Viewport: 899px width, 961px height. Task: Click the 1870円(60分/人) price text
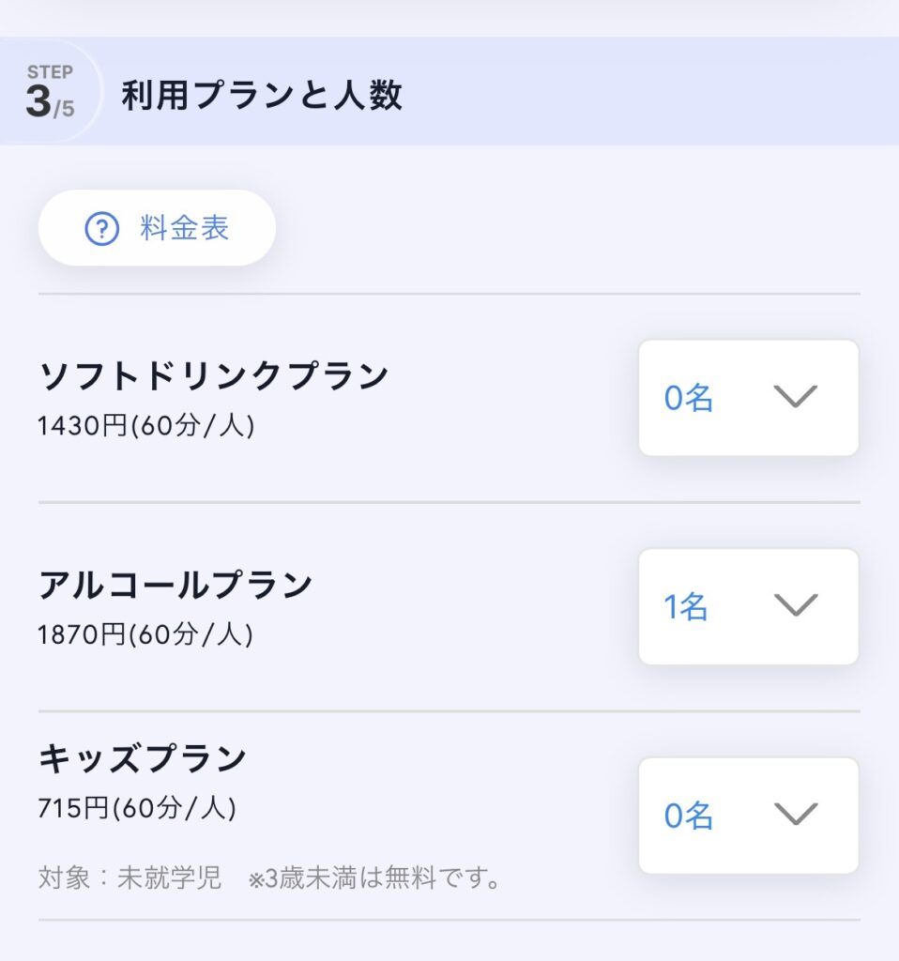pyautogui.click(x=145, y=634)
